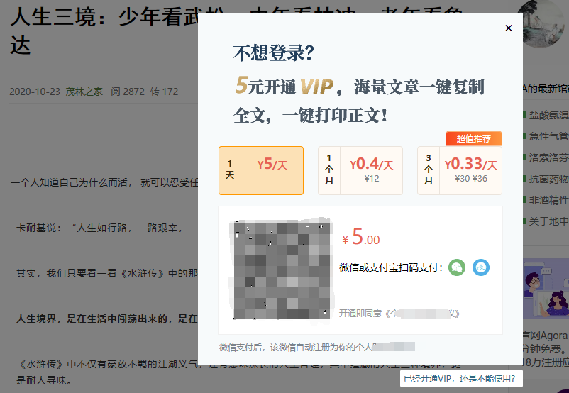Select the 1 天 ¥5/天 plan
The width and height of the screenshot is (569, 393).
pyautogui.click(x=261, y=170)
